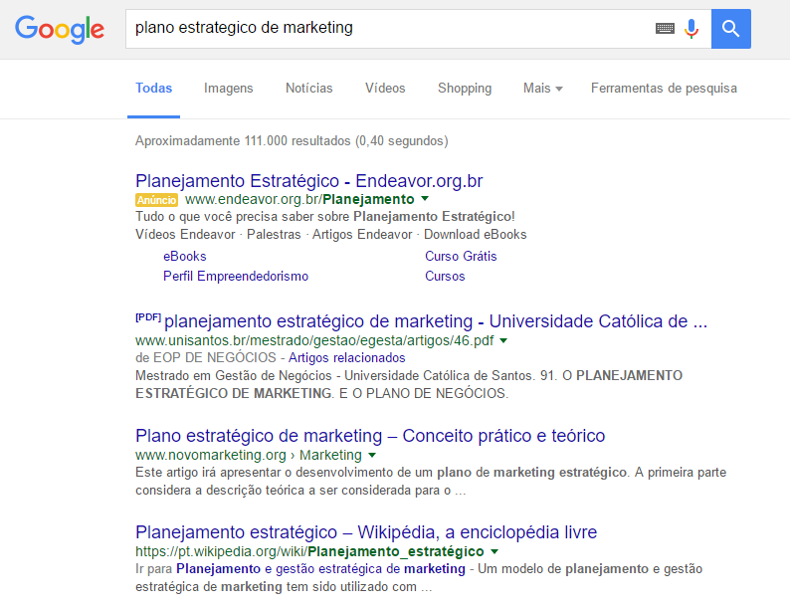790x609 pixels.
Task: Click the unisantos.br PDF URL text
Action: (314, 340)
